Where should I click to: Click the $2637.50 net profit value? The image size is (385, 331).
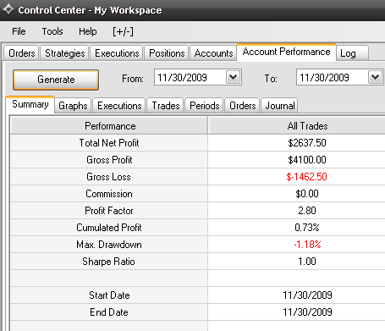307,143
